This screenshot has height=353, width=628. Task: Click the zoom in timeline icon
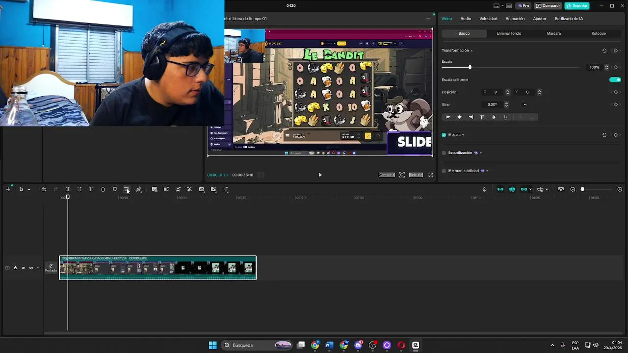[620, 189]
